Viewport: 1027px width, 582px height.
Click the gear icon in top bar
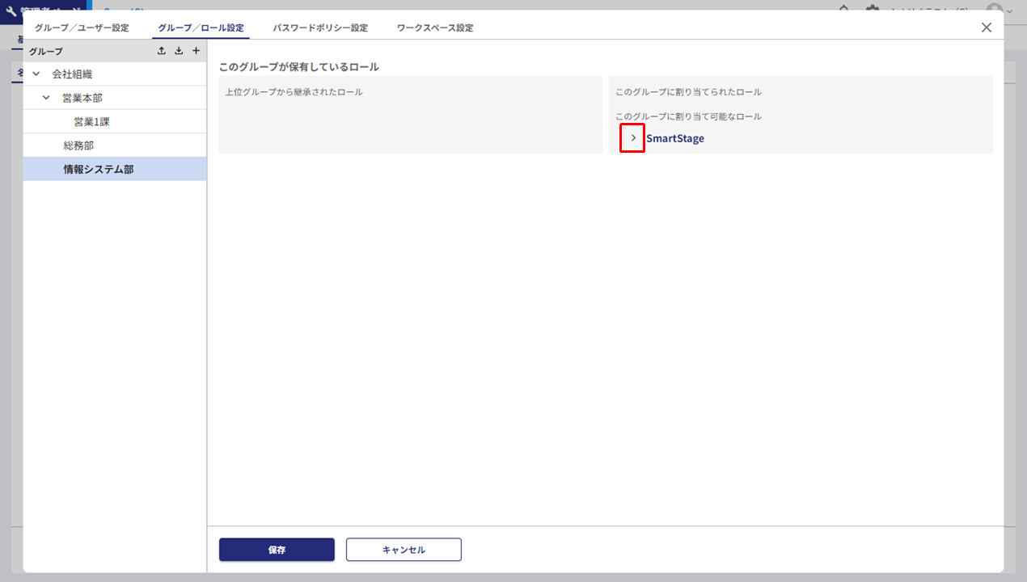point(873,9)
